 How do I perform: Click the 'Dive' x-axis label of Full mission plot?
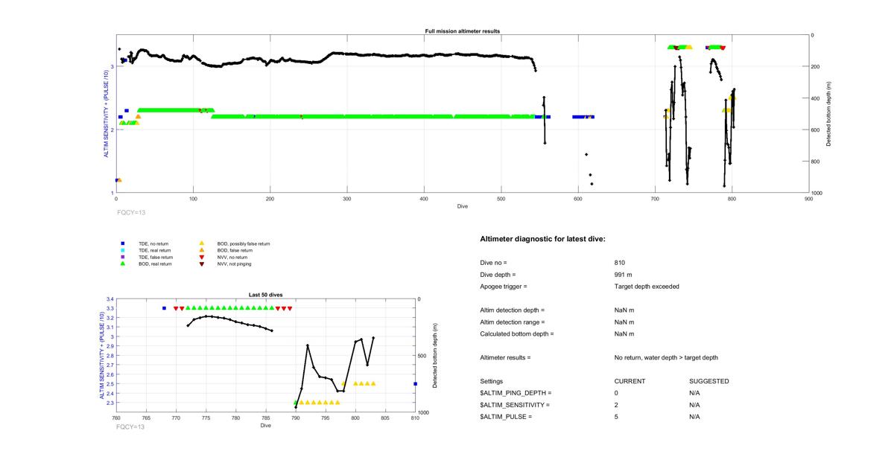[462, 206]
